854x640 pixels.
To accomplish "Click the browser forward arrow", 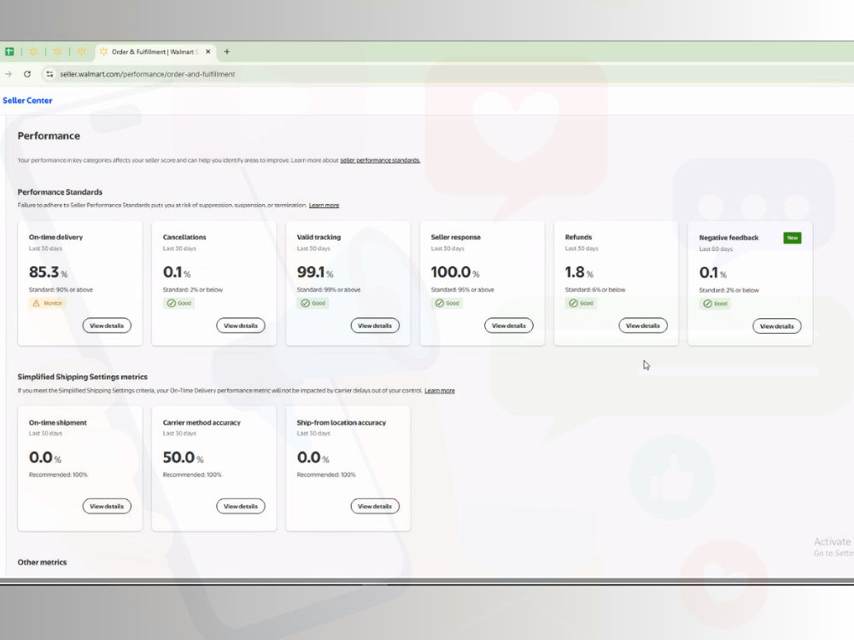I will (9, 74).
